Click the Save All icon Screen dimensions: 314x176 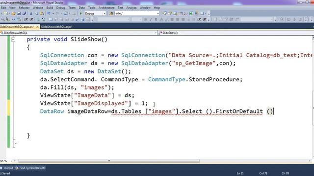tap(24, 13)
